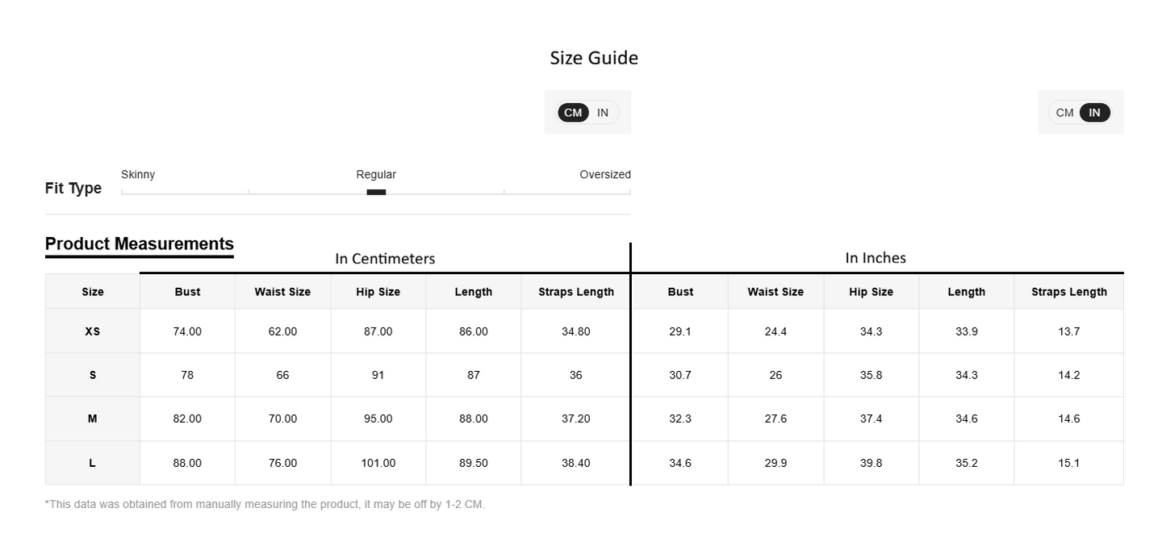
Task: Select CM in the centimeters-side unit toggle
Action: tap(573, 113)
